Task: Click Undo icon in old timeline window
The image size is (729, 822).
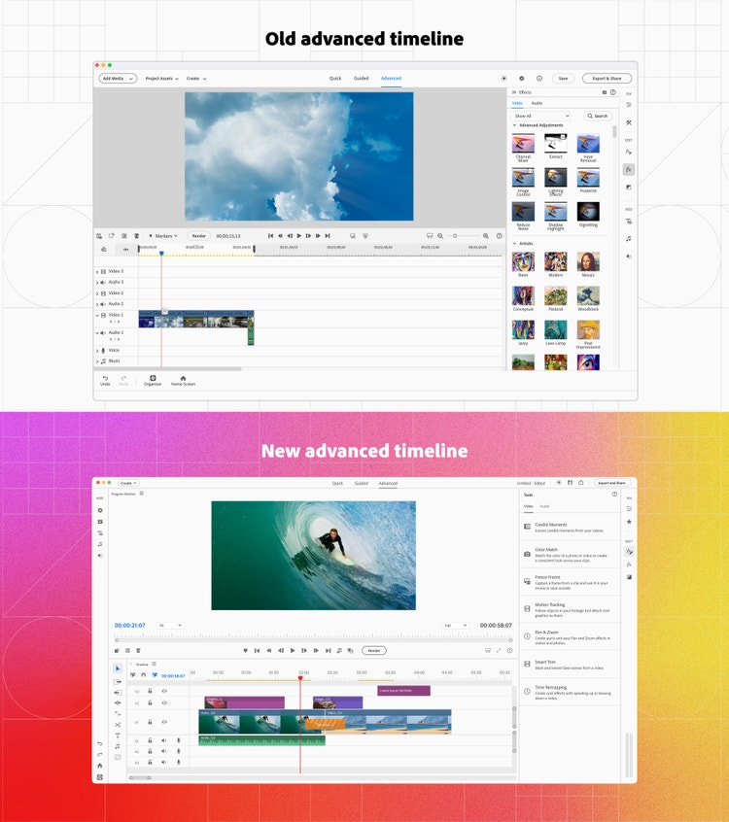Action: pyautogui.click(x=105, y=380)
